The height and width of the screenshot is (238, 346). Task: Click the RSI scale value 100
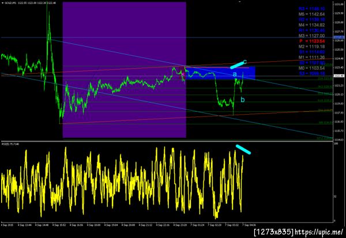336,143
